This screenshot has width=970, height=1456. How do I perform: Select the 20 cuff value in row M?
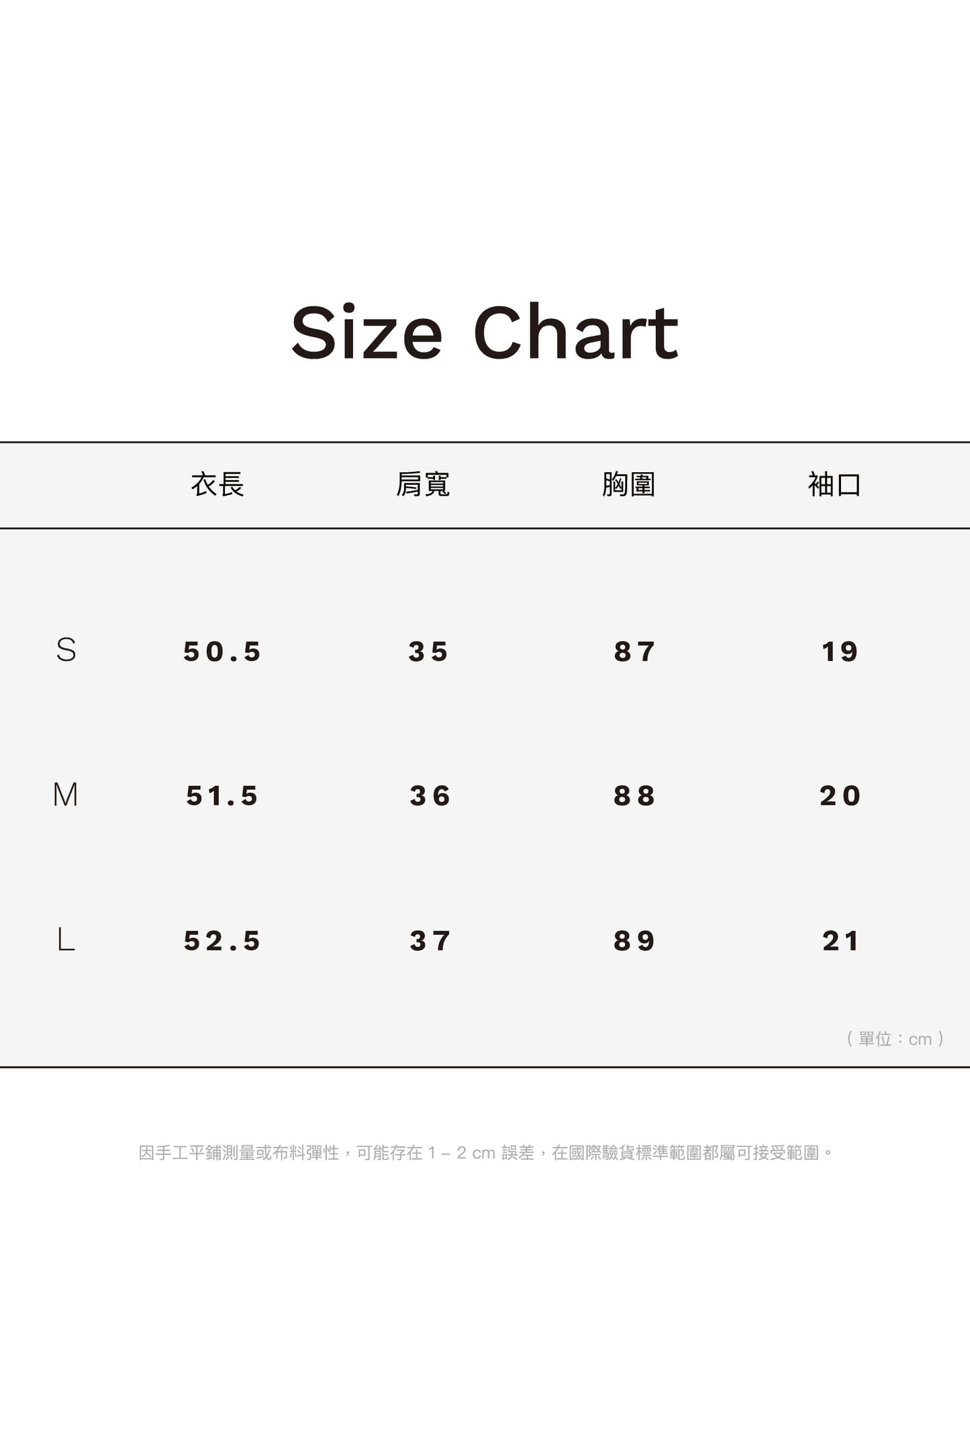tap(840, 796)
